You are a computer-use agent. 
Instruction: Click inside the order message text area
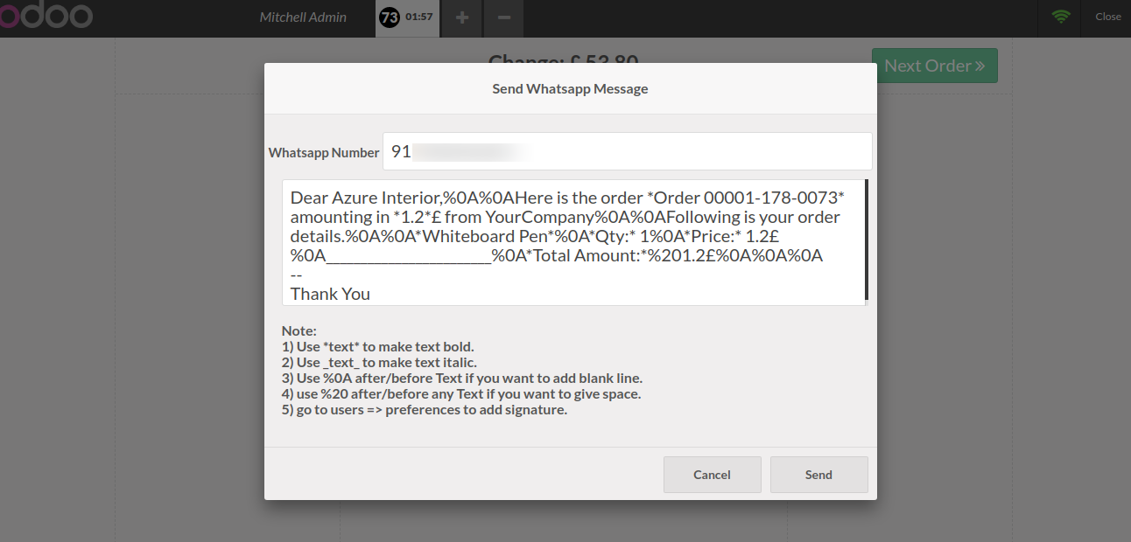573,243
